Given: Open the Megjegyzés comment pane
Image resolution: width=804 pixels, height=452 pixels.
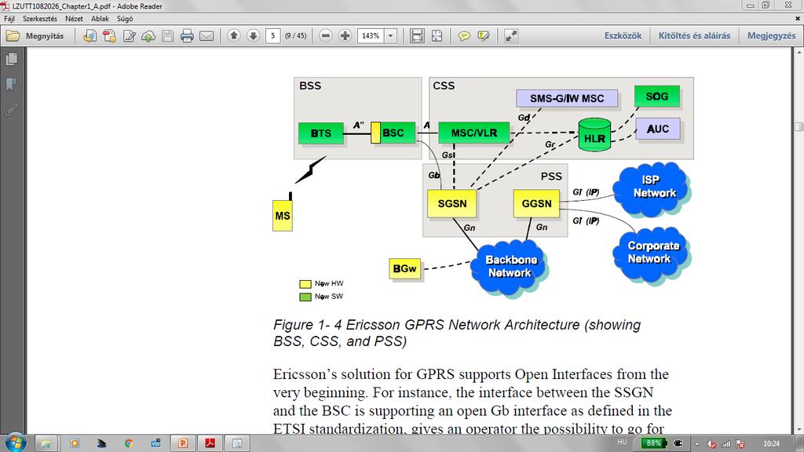Looking at the screenshot, I should (771, 36).
